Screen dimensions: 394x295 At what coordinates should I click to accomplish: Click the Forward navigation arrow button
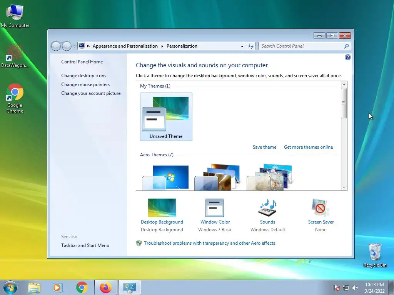[67, 46]
